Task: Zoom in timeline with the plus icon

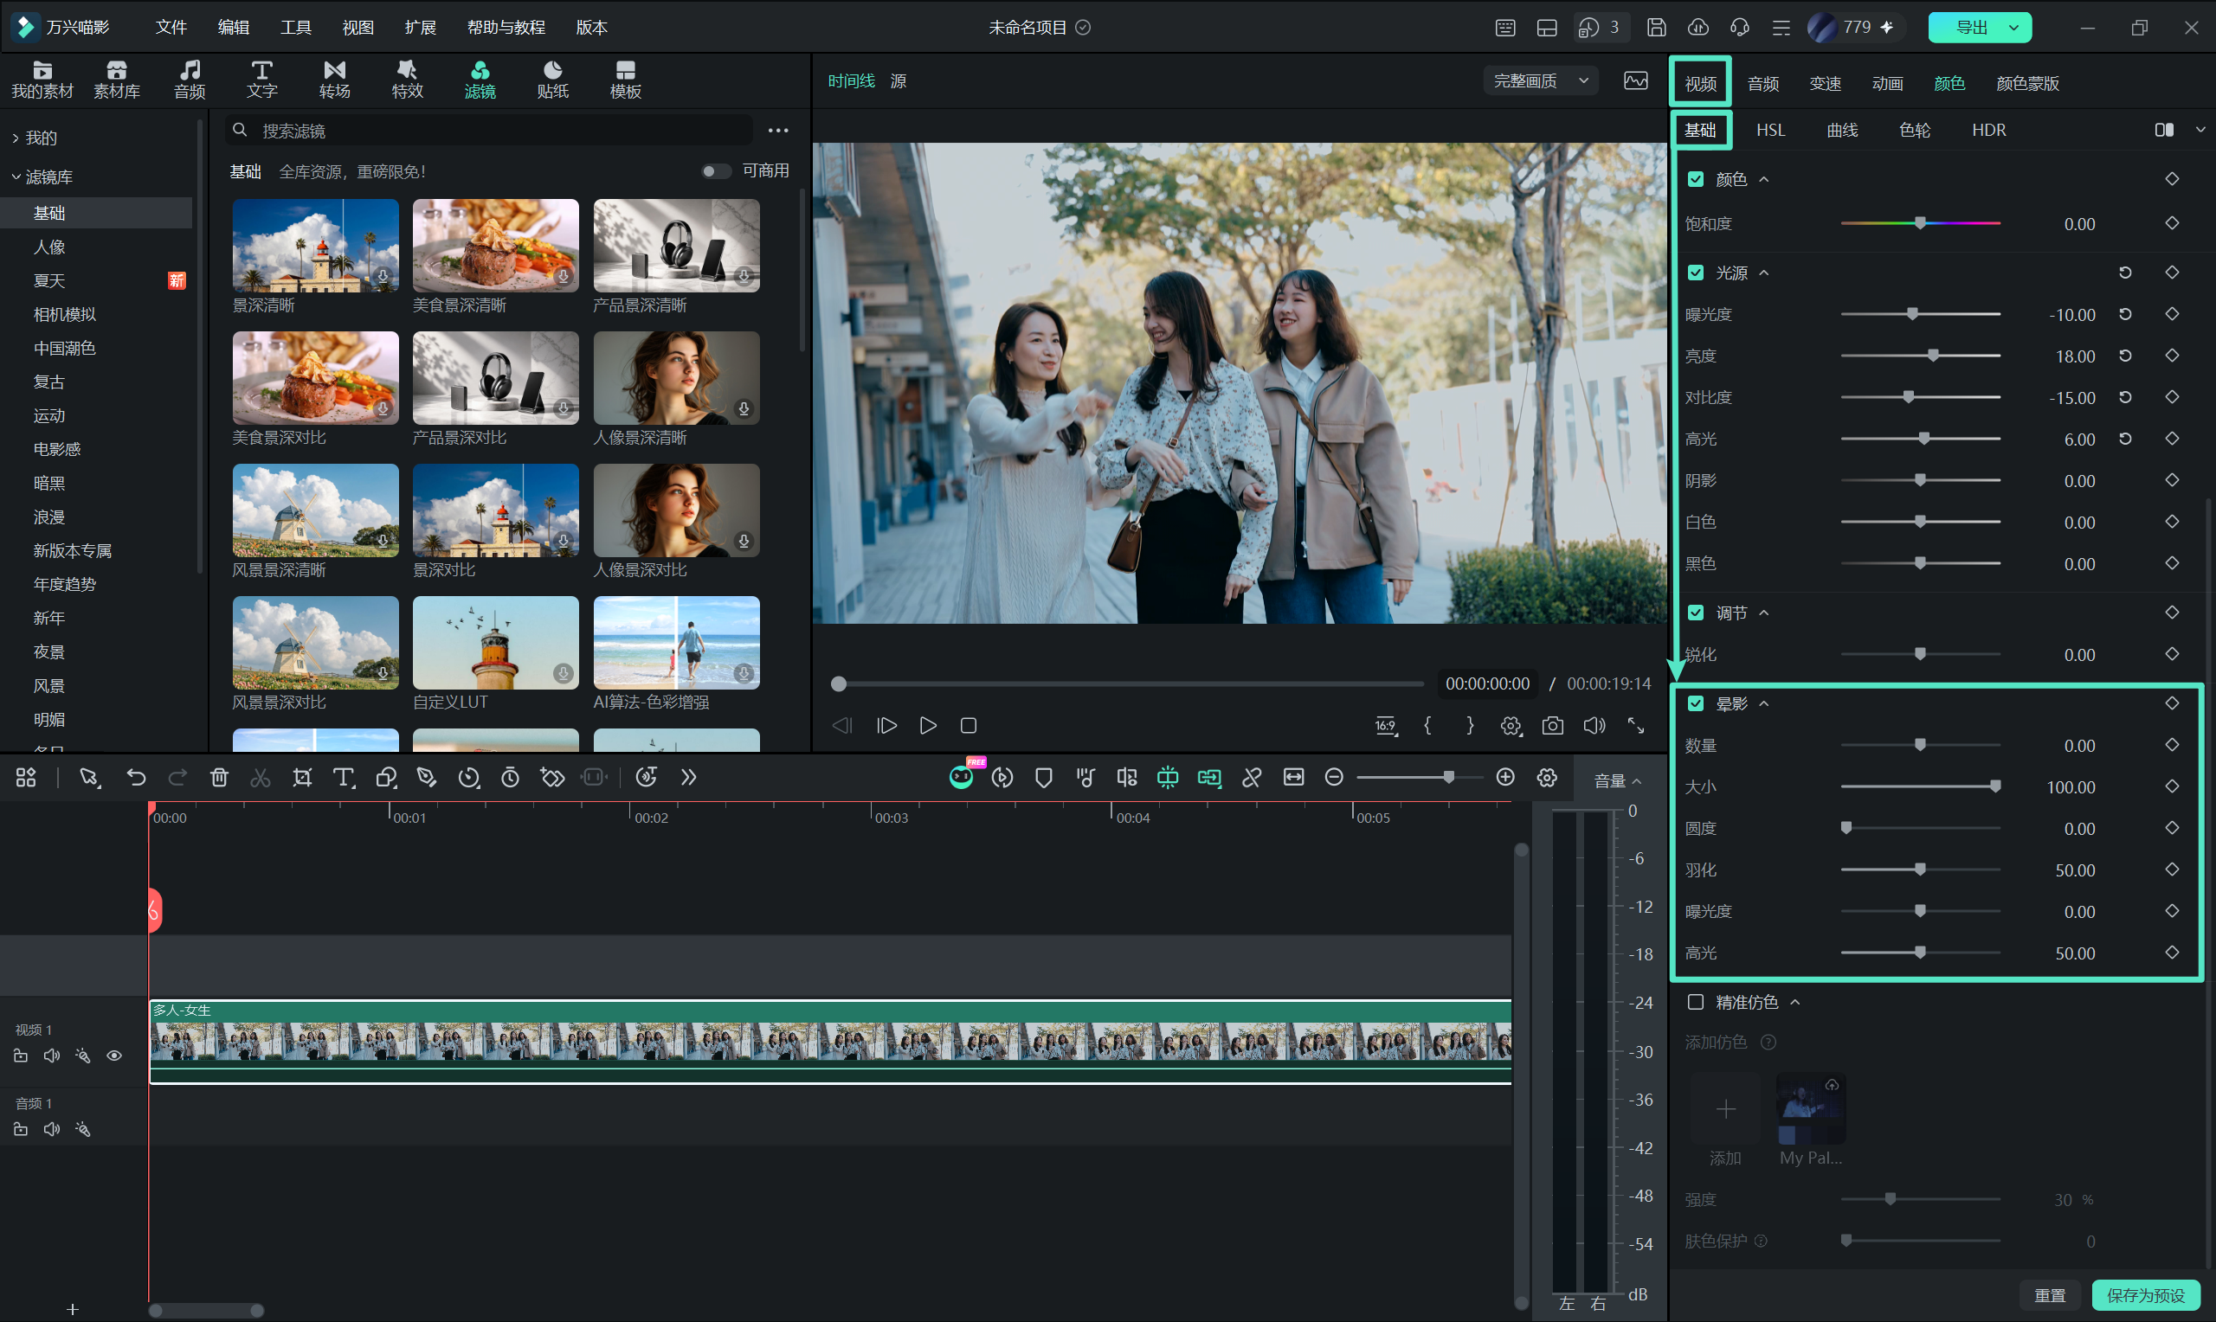Action: click(x=1505, y=777)
